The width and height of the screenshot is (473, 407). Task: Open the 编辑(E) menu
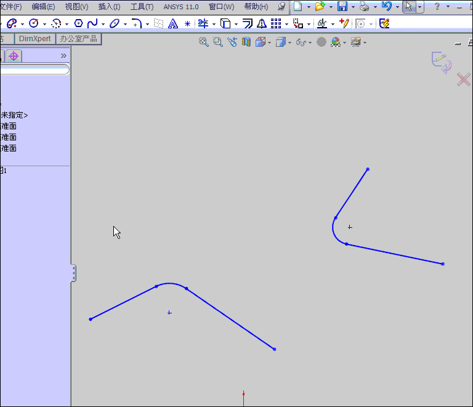pyautogui.click(x=44, y=7)
